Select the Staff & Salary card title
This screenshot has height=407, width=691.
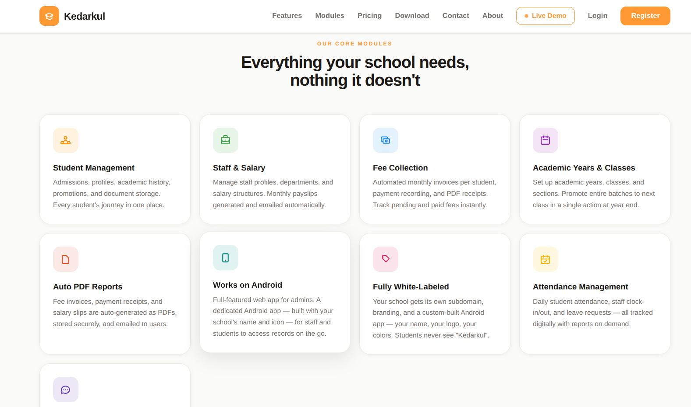click(239, 168)
